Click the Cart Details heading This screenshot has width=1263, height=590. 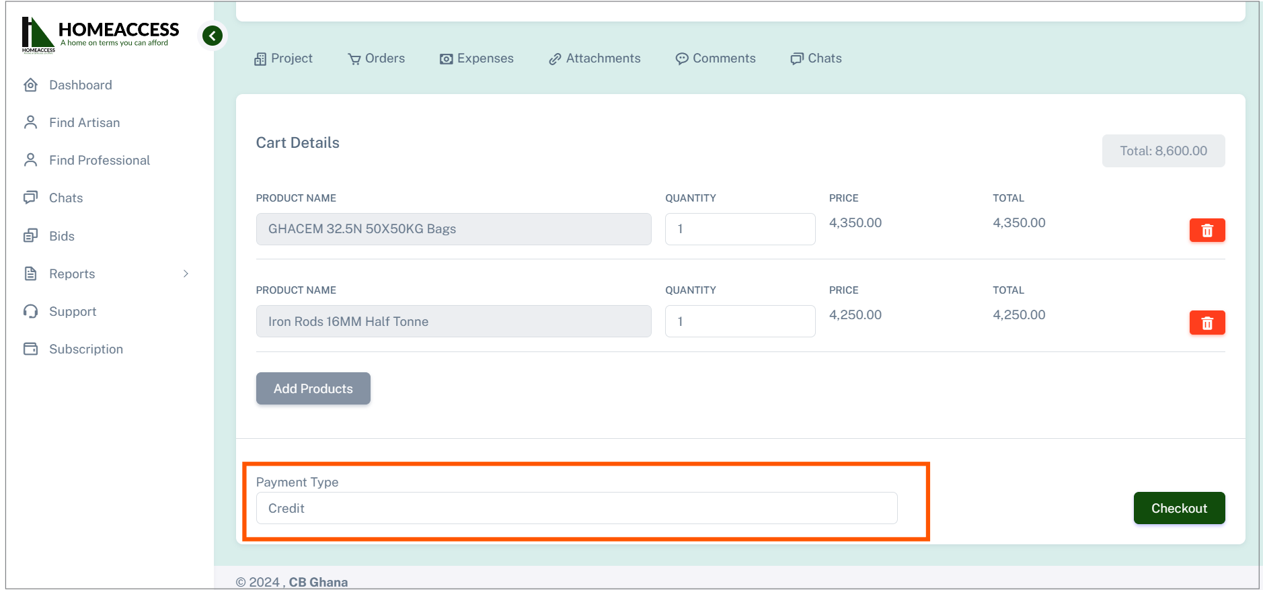point(298,142)
